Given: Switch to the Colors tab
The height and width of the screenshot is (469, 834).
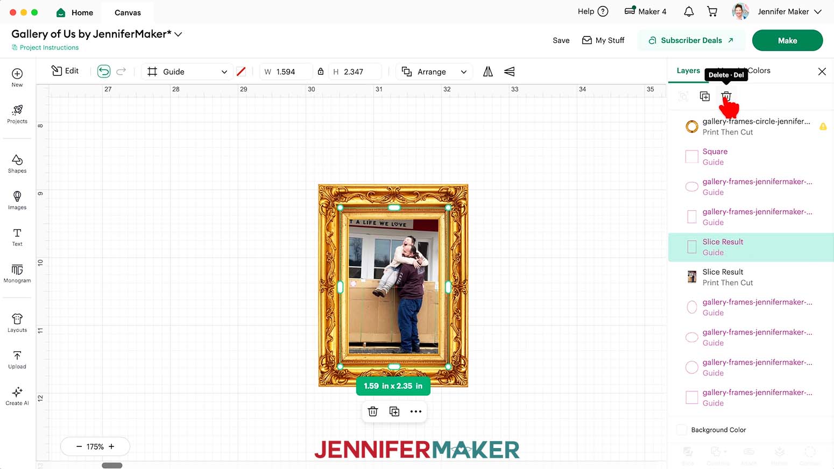Looking at the screenshot, I should point(759,70).
